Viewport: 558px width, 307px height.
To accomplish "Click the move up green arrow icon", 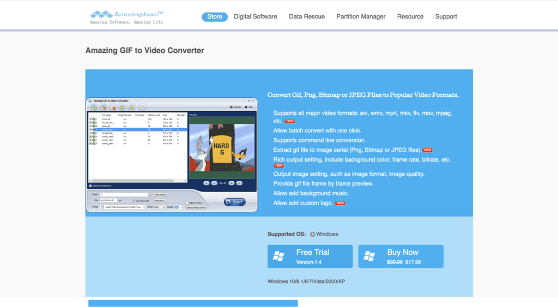I will coord(122,107).
